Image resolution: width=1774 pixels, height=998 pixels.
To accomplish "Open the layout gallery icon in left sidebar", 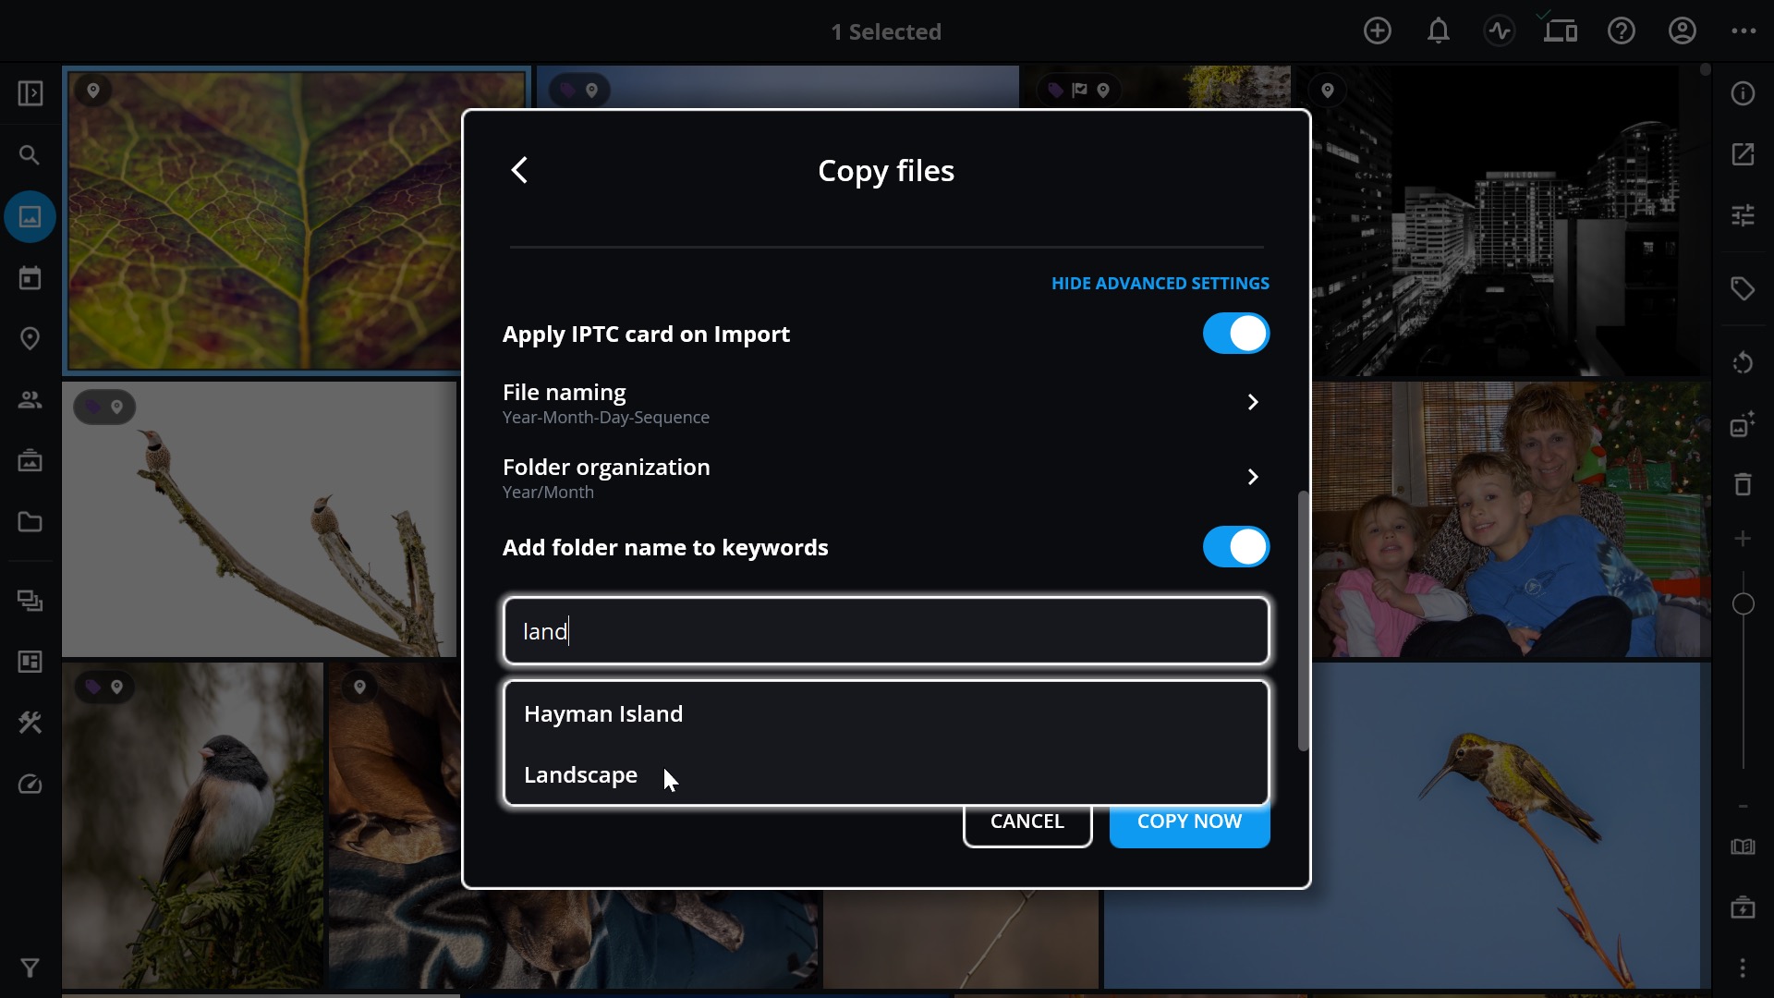I will coord(30,662).
